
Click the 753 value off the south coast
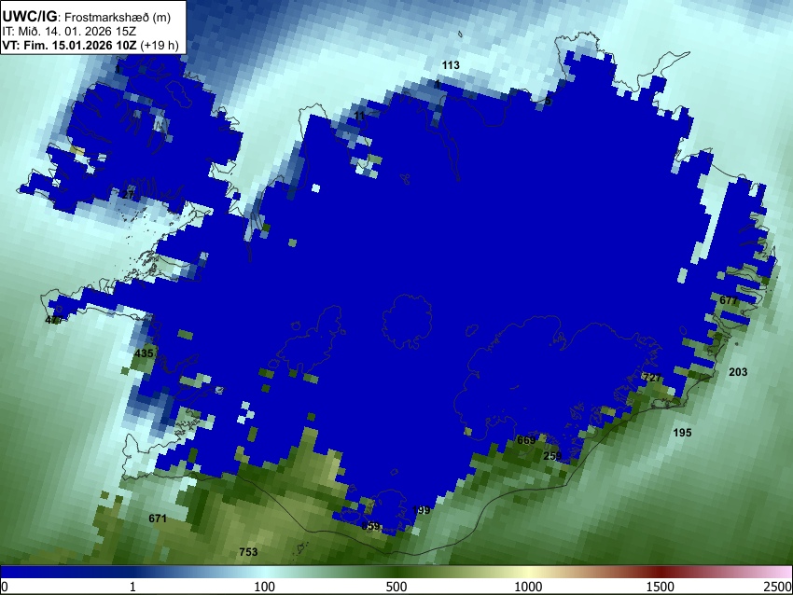248,552
